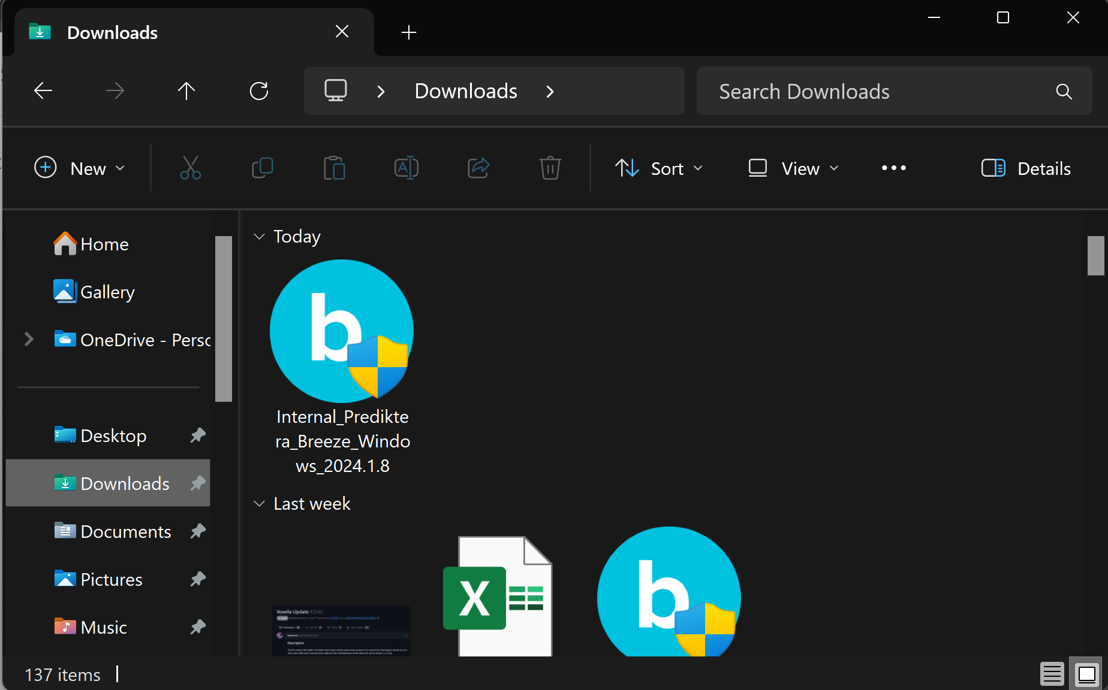Expand the OneDrive - Personal tree item
The width and height of the screenshot is (1108, 690).
[29, 339]
